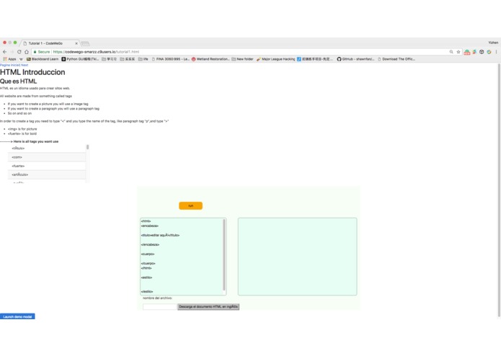Click the Launch demo modal button
The width and height of the screenshot is (501, 356).
(17, 316)
